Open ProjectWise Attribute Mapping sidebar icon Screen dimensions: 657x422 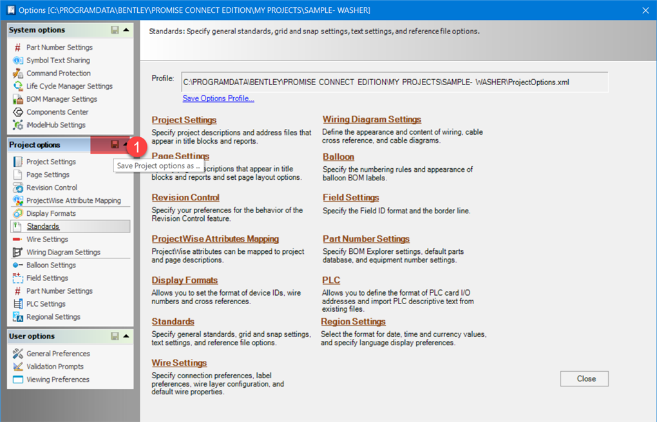click(x=17, y=201)
